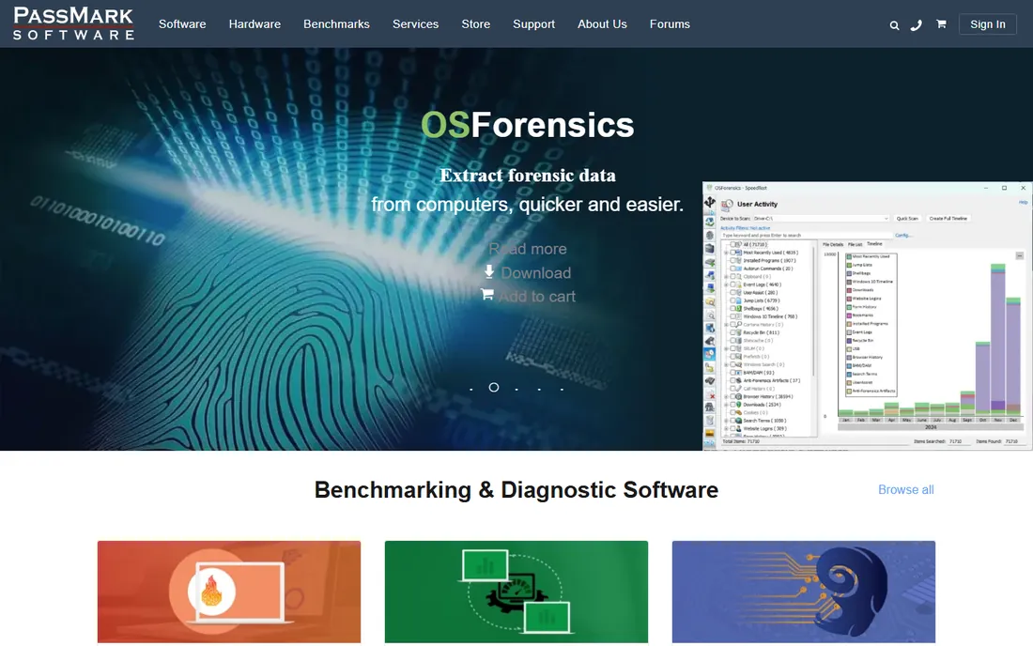The image size is (1033, 646).
Task: Open the shopping cart icon in the header
Action: tap(941, 24)
